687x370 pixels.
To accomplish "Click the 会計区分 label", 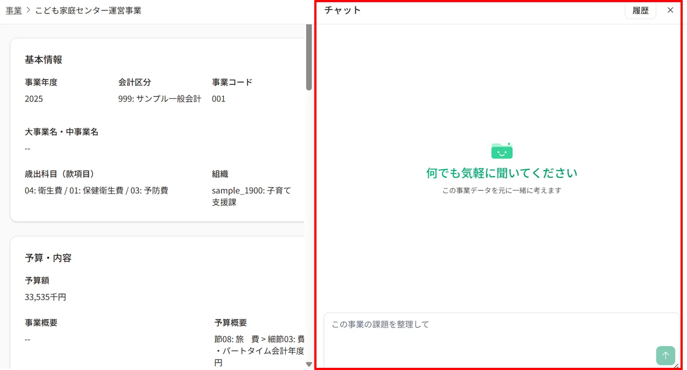I will point(134,82).
